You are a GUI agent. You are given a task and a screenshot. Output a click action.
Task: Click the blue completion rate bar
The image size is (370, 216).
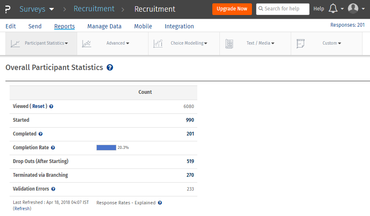(106, 148)
